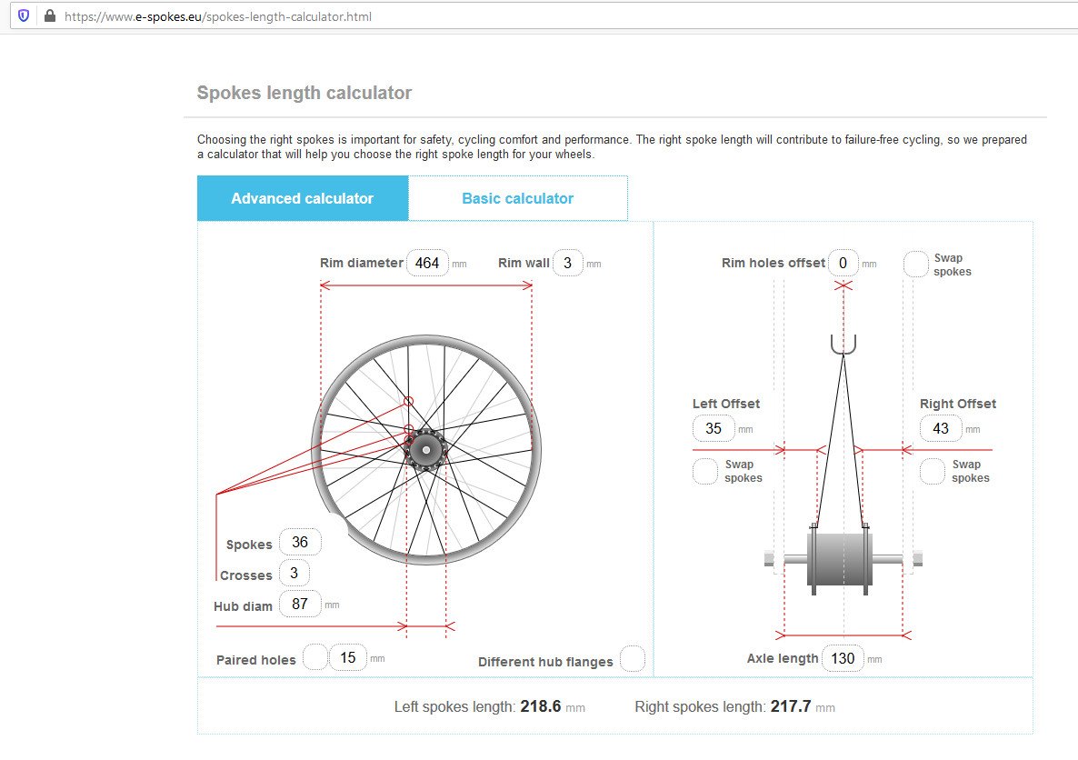Click the Spokes length calculator heading

[x=304, y=93]
